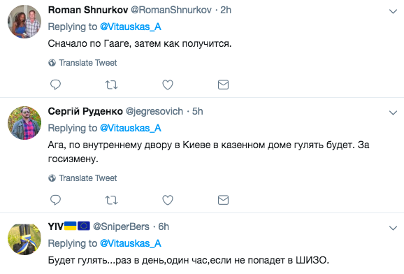Reply to Roman Shnurkov's tweet

(x=55, y=85)
